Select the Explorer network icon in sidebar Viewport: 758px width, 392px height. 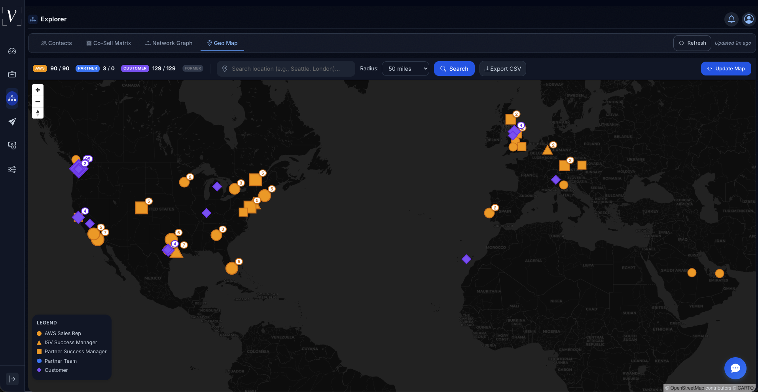[12, 98]
